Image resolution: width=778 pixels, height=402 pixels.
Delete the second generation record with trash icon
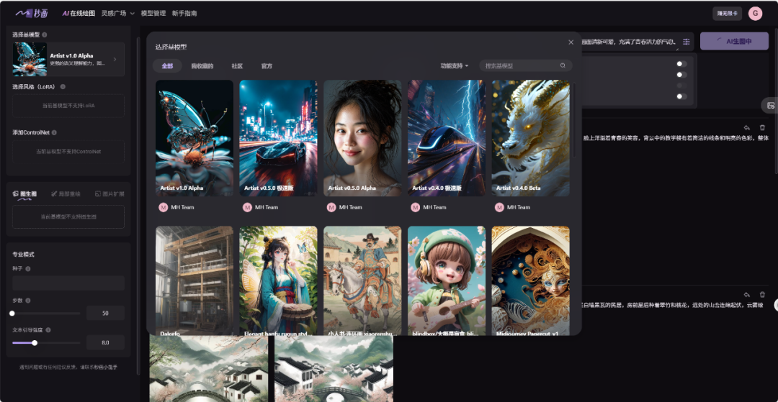coord(763,295)
